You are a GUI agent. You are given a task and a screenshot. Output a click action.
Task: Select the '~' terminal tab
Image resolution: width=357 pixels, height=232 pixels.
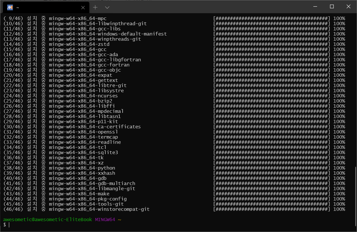46,7
